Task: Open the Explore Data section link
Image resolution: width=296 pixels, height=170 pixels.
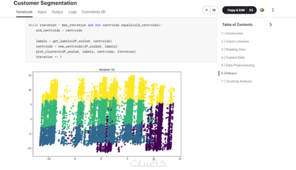Action: tap(235, 58)
